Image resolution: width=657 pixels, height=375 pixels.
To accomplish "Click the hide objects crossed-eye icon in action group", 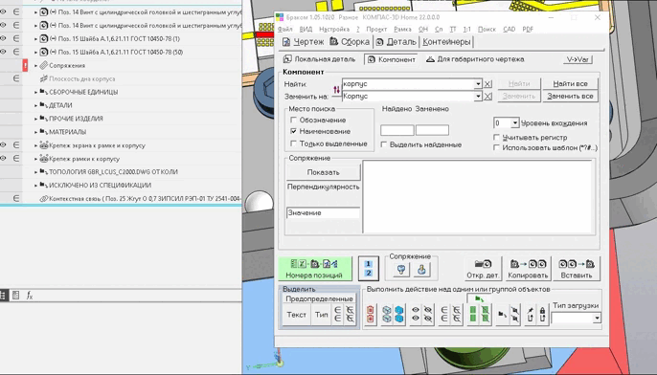I will (x=428, y=315).
